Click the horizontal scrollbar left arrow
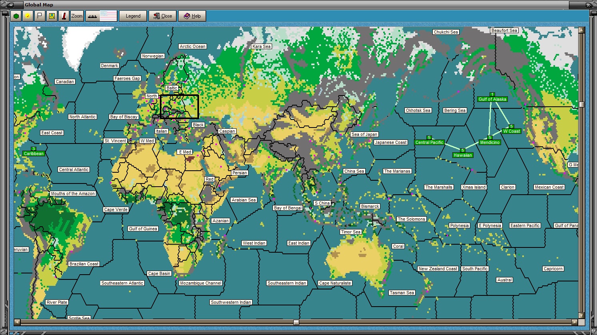The height and width of the screenshot is (335, 597). coord(17,322)
